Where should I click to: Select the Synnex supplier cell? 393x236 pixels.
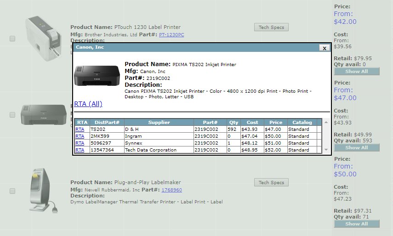tap(159, 143)
